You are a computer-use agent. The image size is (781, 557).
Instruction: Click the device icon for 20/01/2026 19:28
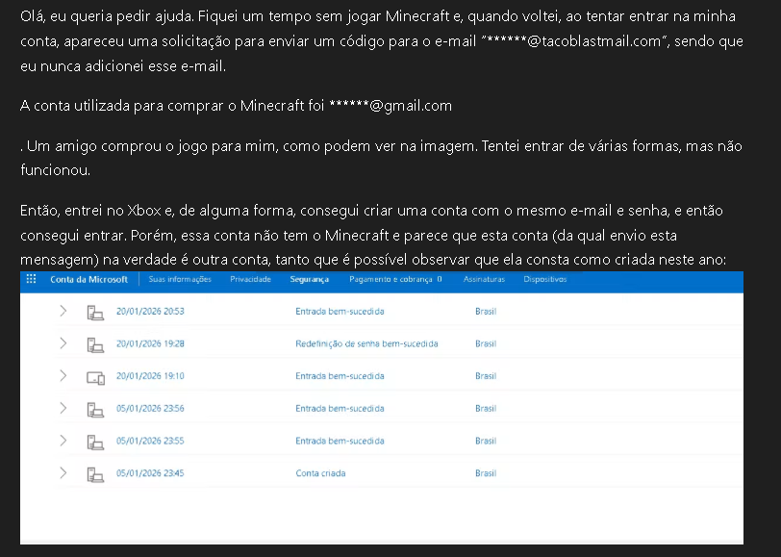pyautogui.click(x=95, y=344)
